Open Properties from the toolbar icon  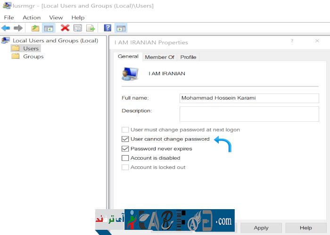pos(77,28)
